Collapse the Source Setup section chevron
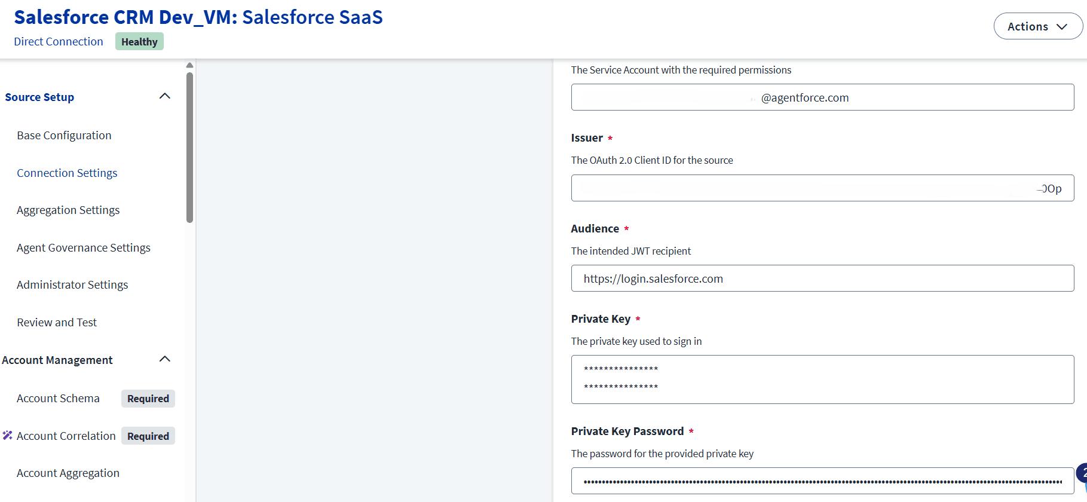This screenshot has height=502, width=1087. 165,96
